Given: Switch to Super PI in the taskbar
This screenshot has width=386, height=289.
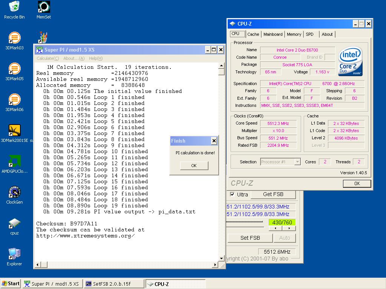Looking at the screenshot, I should tap(52, 284).
